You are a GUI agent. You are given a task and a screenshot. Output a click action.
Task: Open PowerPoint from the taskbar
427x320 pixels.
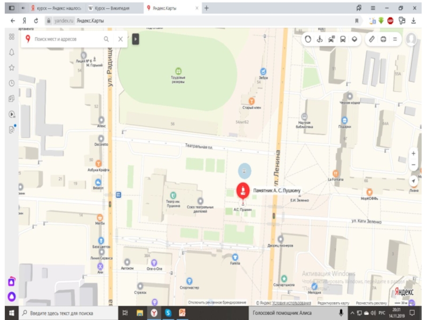(x=182, y=313)
